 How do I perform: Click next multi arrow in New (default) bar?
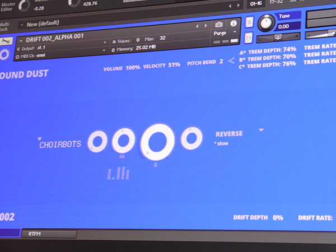pos(239,6)
